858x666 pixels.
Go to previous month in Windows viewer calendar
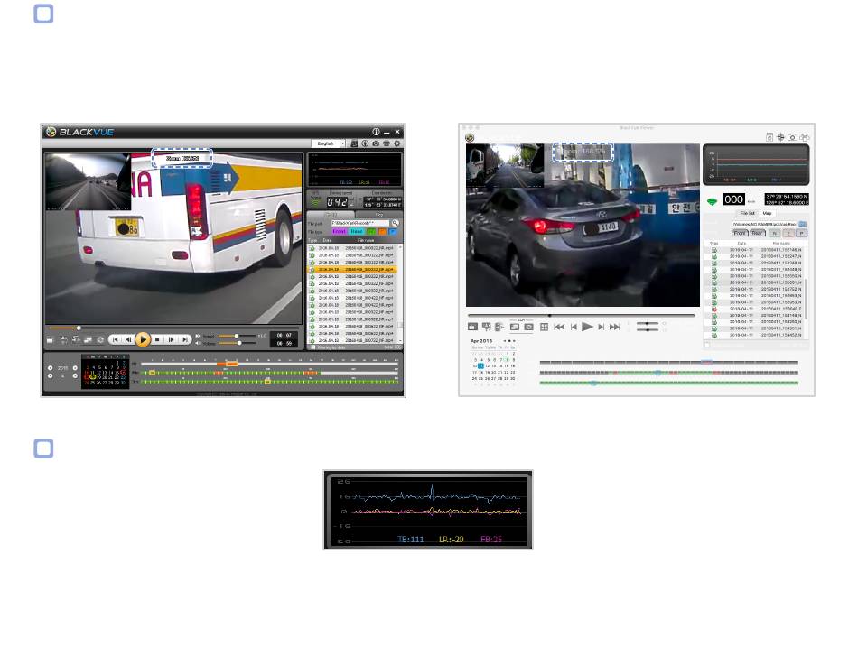coord(51,376)
